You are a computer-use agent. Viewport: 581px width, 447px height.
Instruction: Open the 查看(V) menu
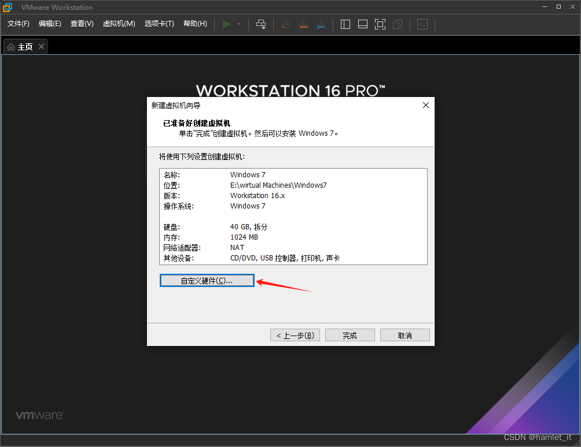[x=82, y=24]
